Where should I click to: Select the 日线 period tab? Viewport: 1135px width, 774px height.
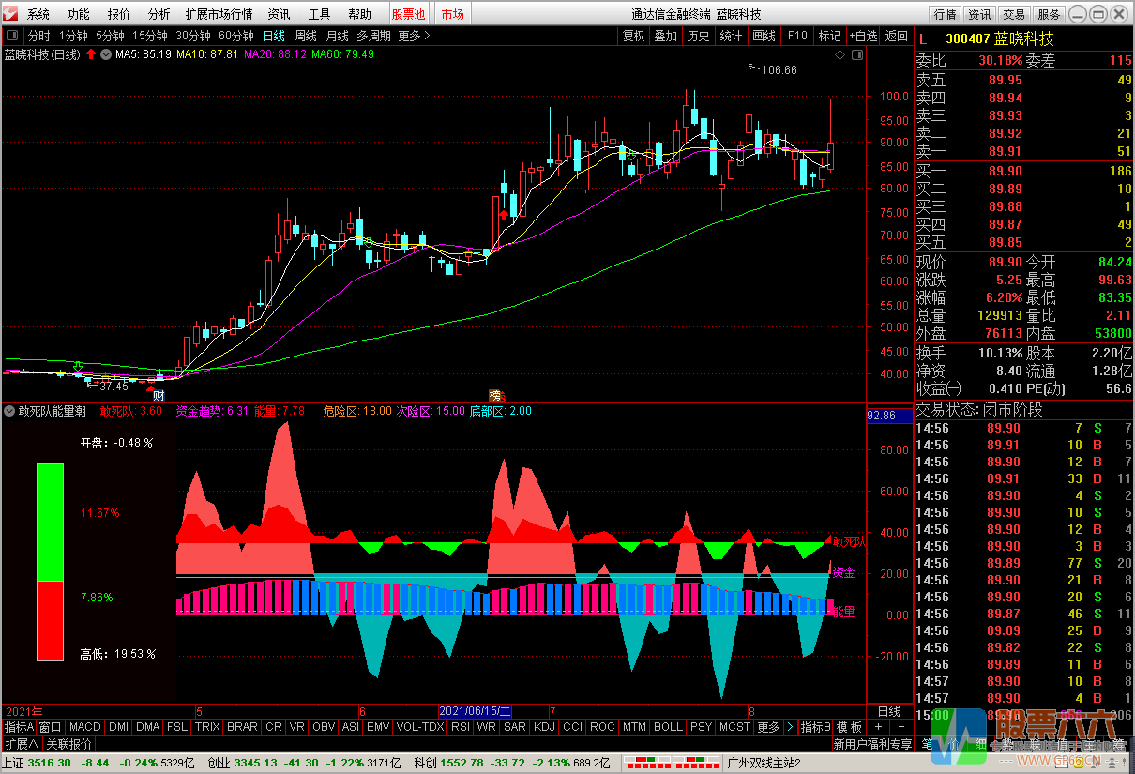[274, 36]
